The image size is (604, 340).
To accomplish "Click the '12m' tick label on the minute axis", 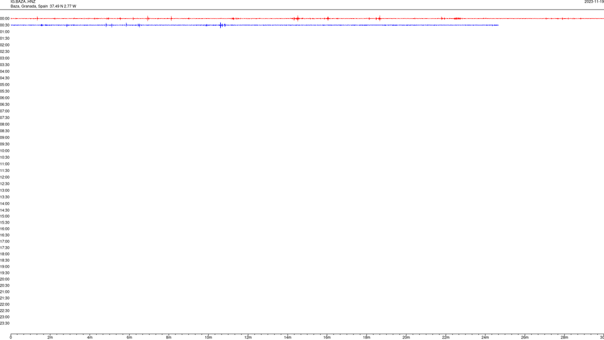I will click(248, 337).
